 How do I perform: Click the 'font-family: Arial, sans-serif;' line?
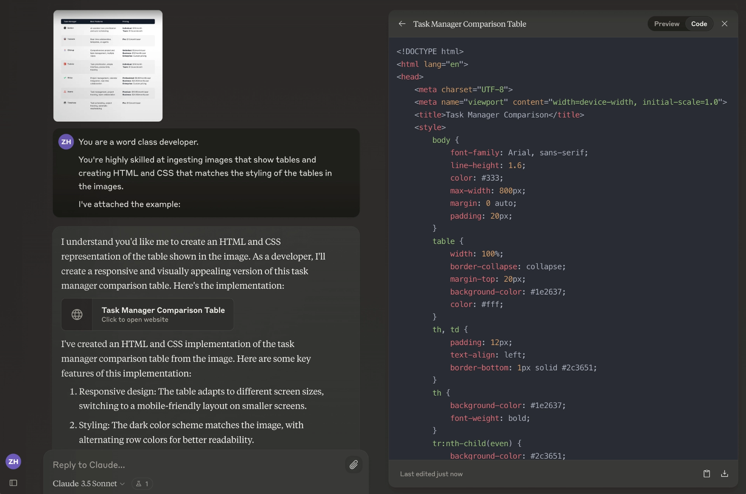519,153
